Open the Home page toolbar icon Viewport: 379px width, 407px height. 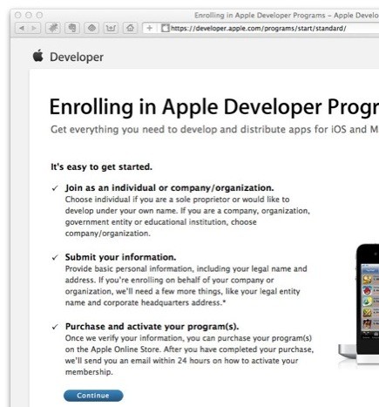point(130,28)
